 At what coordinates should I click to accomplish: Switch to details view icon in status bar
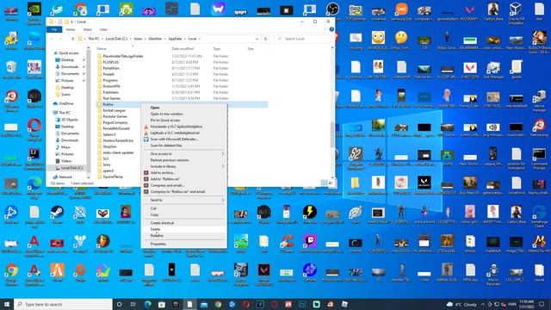click(324, 183)
